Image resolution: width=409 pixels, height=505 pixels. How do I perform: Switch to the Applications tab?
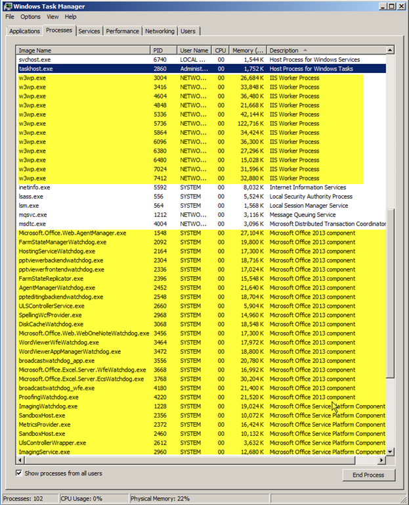click(24, 32)
